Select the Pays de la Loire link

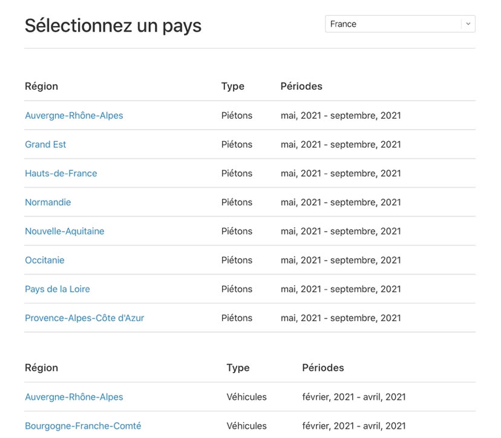tap(57, 289)
